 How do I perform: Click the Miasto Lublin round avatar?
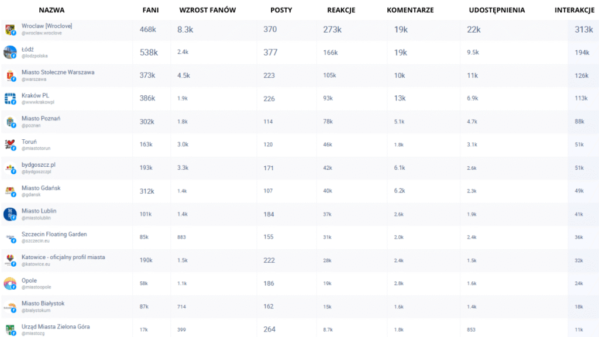(x=10, y=214)
